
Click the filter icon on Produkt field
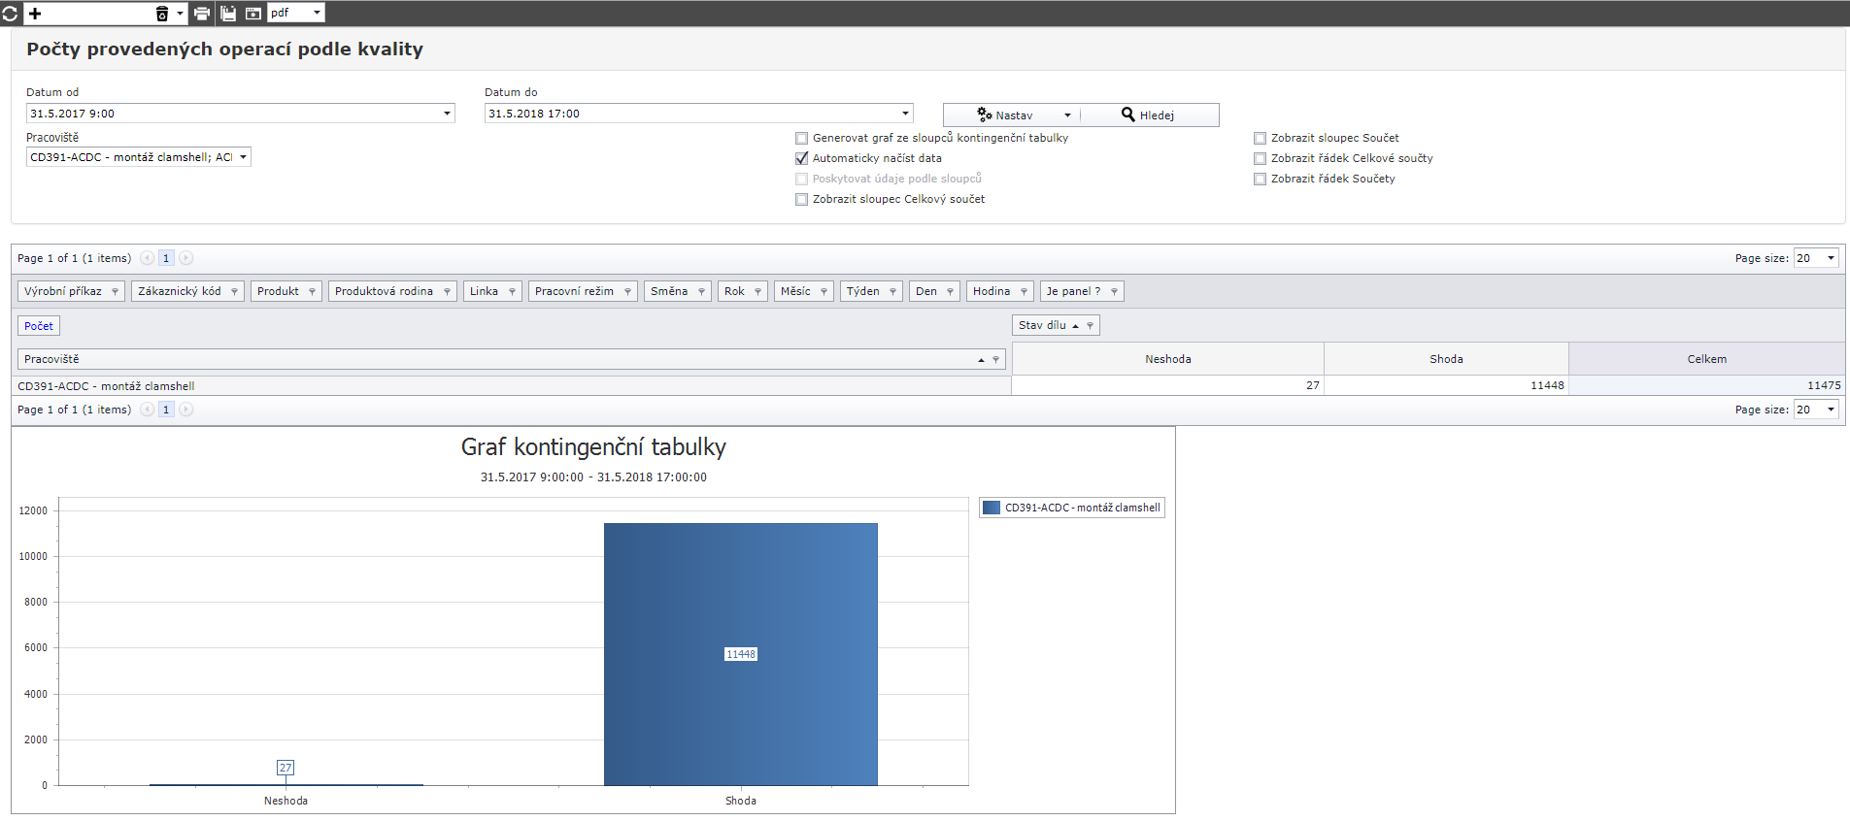[x=312, y=292]
